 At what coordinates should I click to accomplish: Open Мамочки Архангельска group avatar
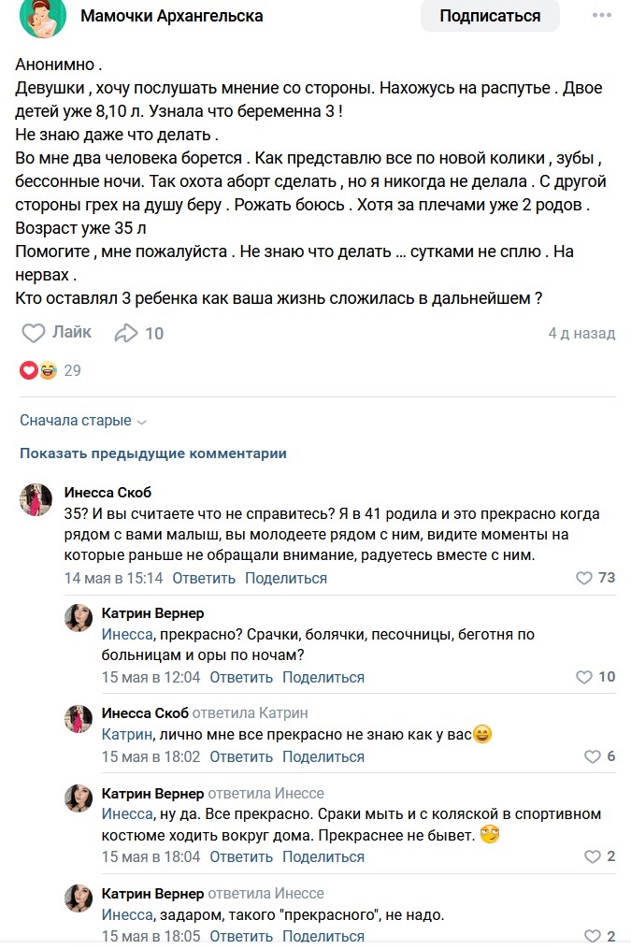[x=43, y=17]
